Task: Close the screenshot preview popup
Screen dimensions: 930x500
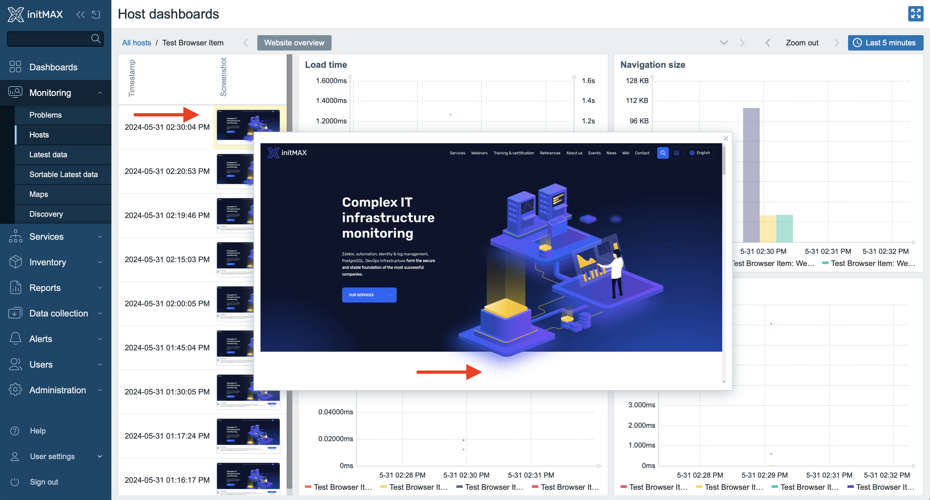Action: 726,138
